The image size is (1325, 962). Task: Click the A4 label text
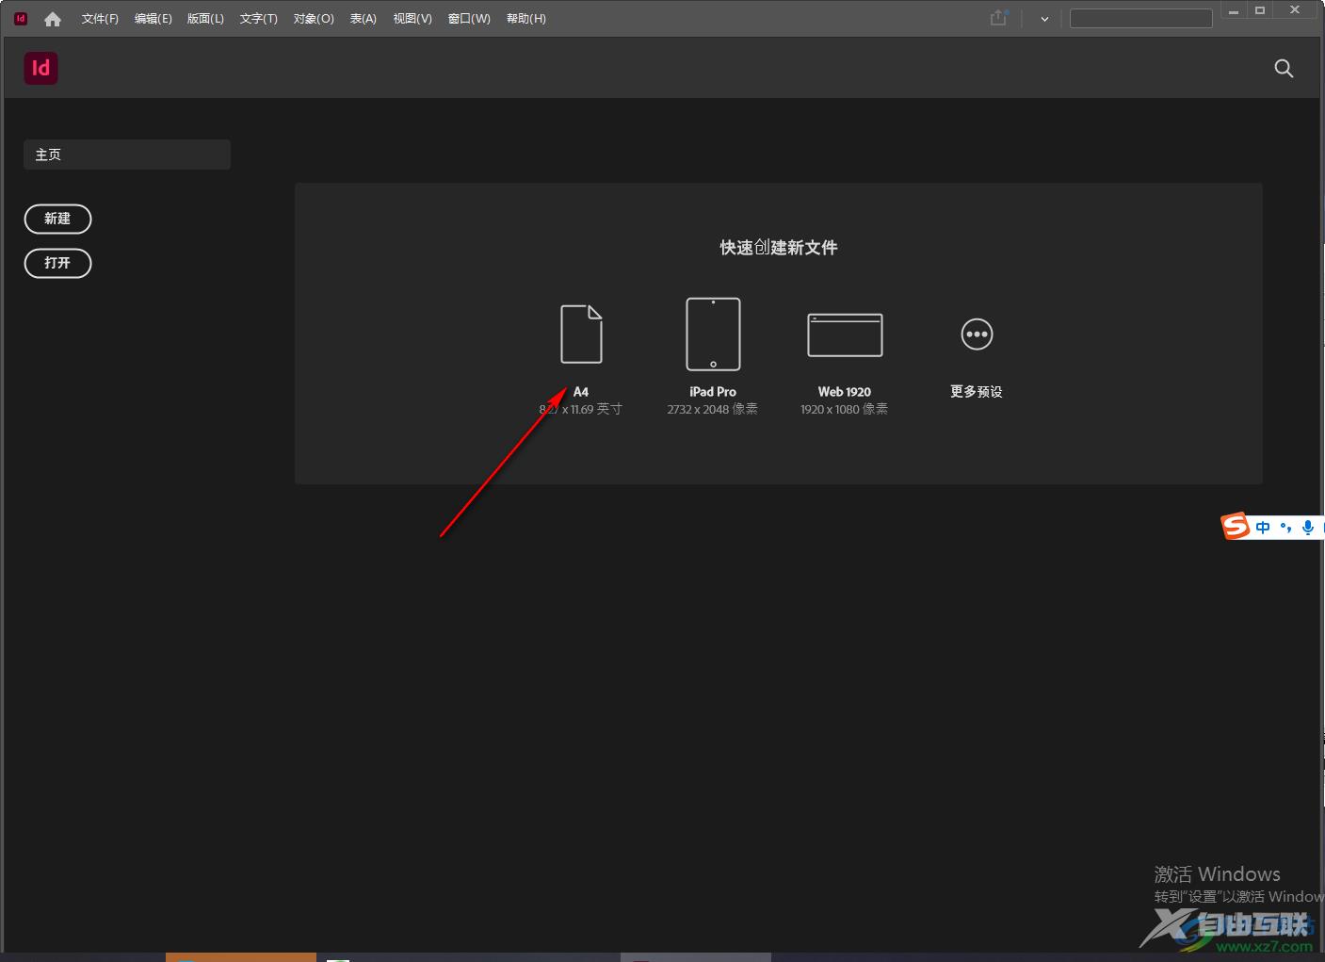[x=581, y=392]
